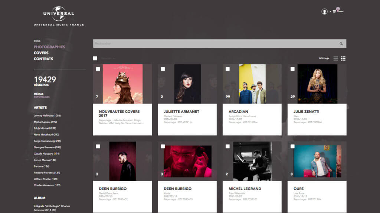The height and width of the screenshot is (213, 380).
Task: Open the Ours teal background photo thumbnail
Action: pos(317,161)
